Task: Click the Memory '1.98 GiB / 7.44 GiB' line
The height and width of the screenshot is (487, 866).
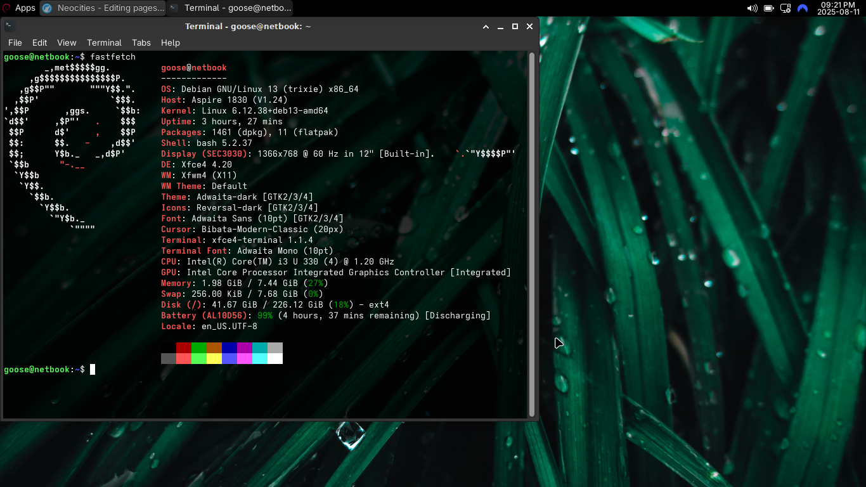Action: tap(245, 283)
